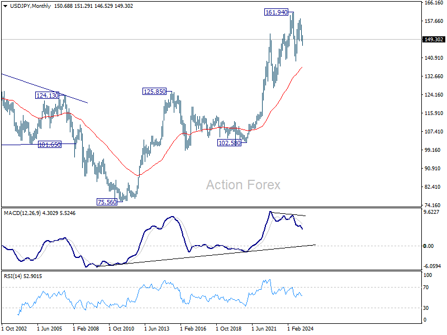Select the 124.160 price axis value
The image size is (447, 335).
point(434,95)
